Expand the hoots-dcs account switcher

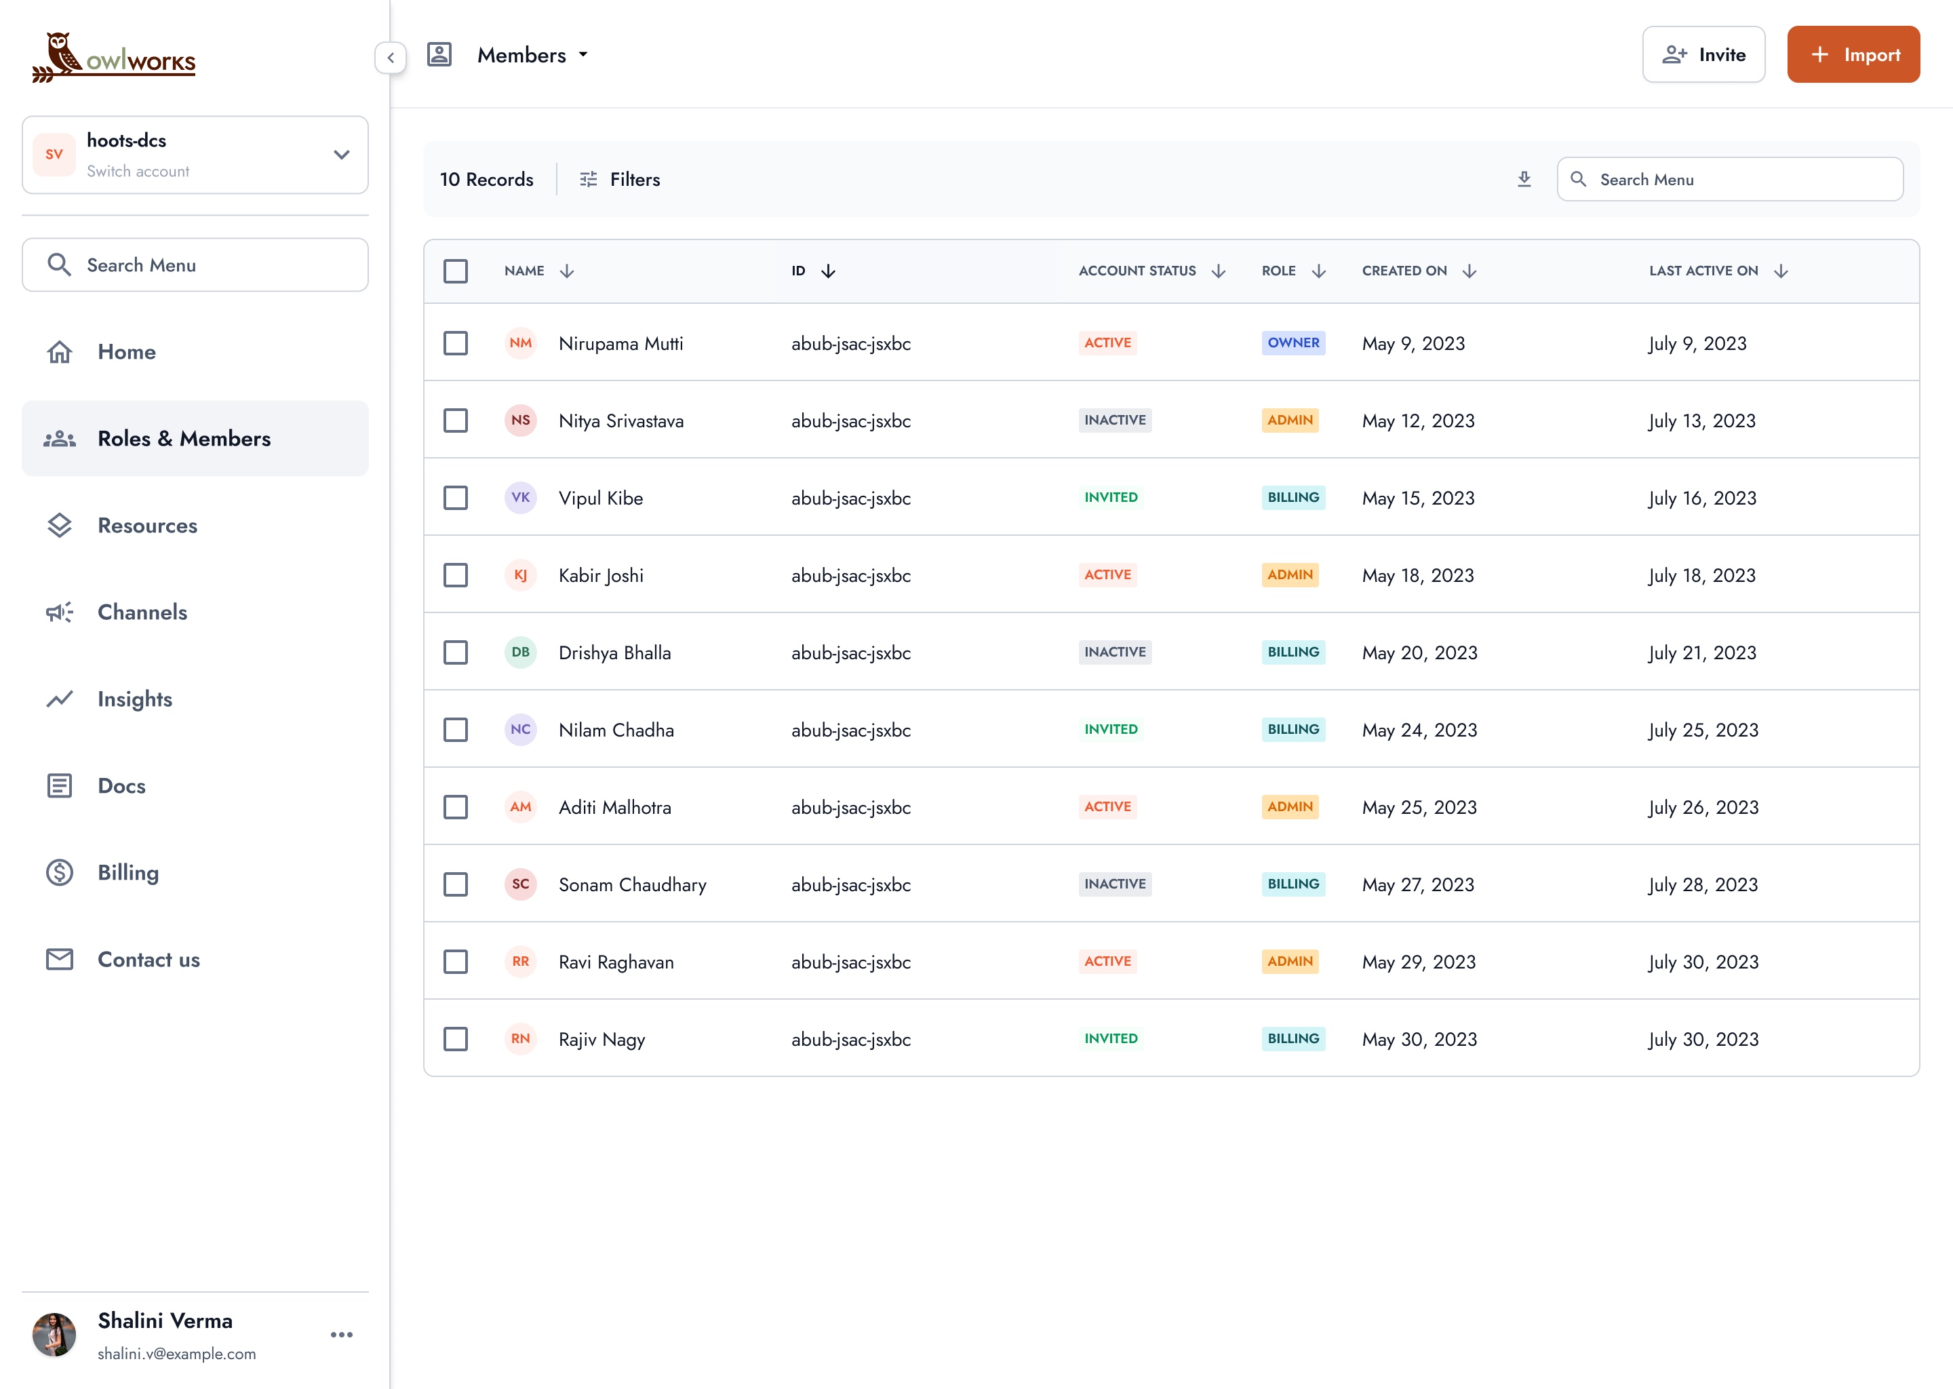341,155
